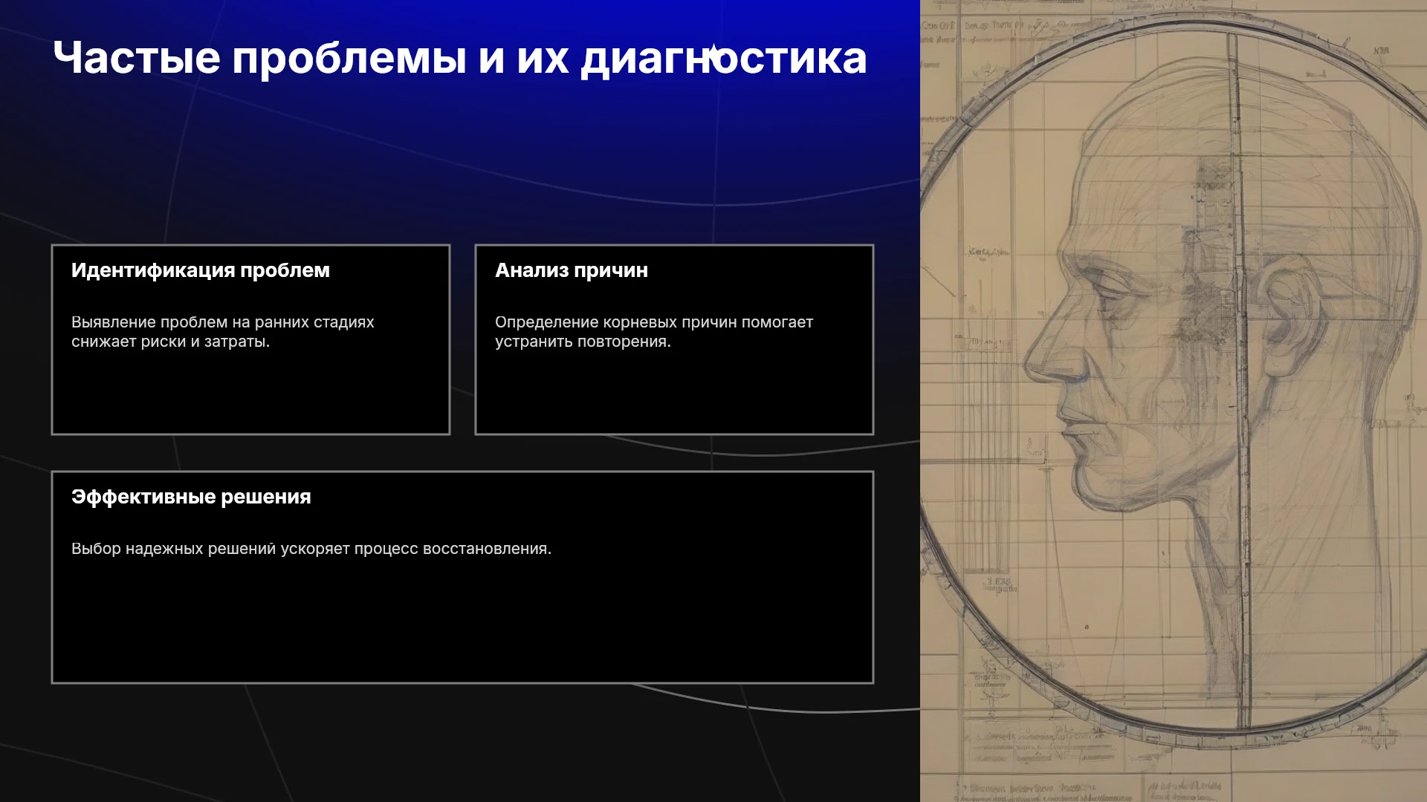Click the empty area below "Анализ причин" text
The height and width of the screenshot is (802, 1427).
(674, 392)
